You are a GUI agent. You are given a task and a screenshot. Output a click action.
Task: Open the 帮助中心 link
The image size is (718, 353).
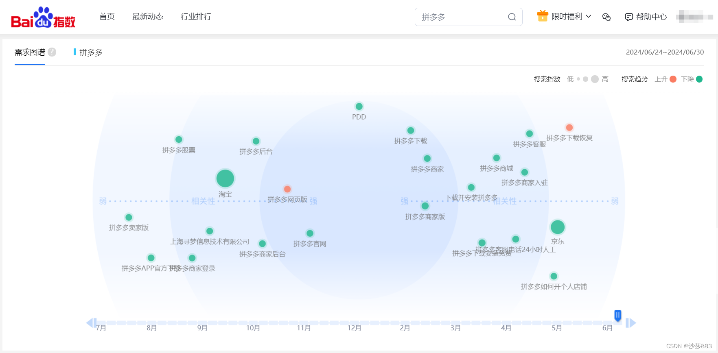tap(652, 17)
